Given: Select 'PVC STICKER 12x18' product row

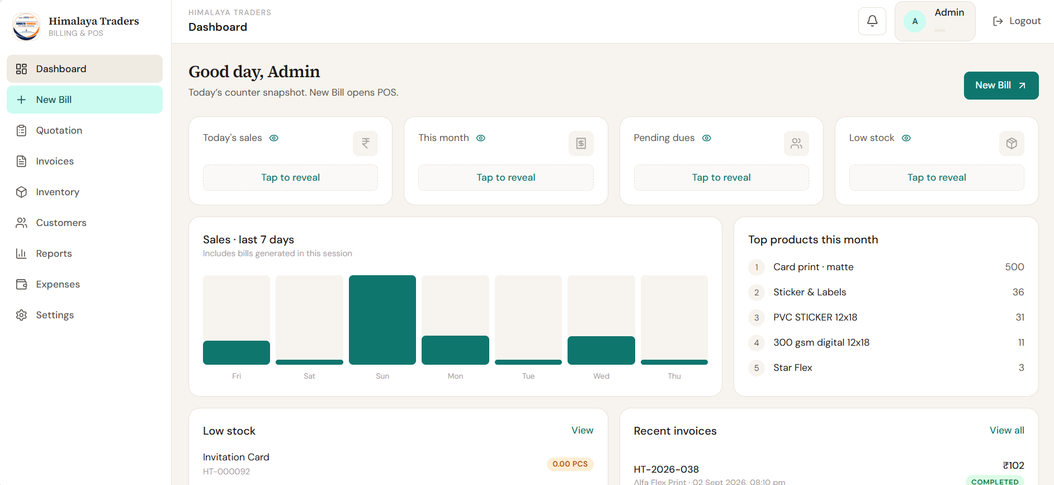Looking at the screenshot, I should pos(886,317).
